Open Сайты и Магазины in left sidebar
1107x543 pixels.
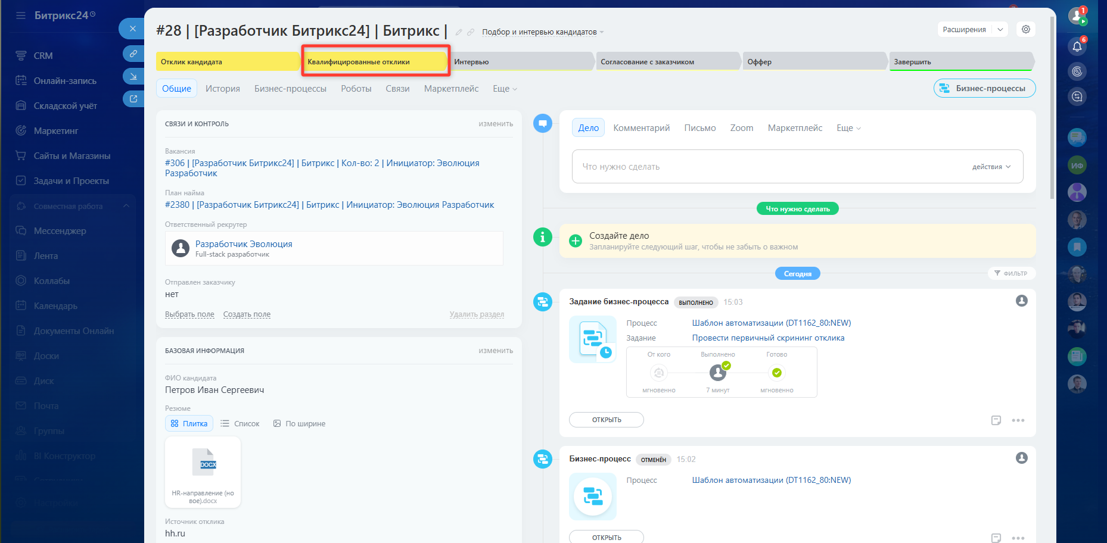pos(71,155)
